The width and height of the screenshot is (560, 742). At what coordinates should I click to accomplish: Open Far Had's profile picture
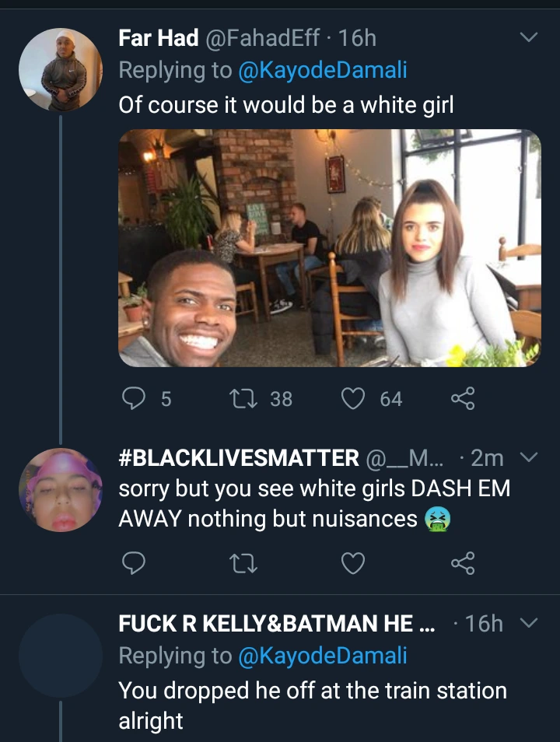(60, 70)
